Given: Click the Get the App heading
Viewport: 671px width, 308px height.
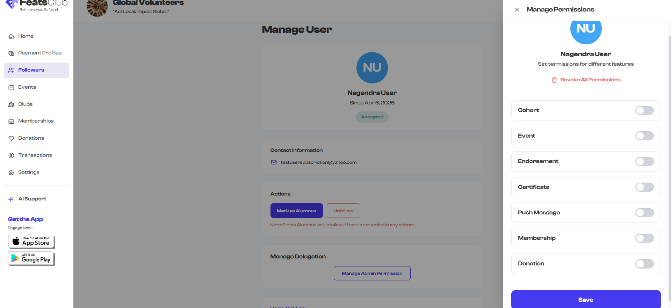Looking at the screenshot, I should [26, 219].
